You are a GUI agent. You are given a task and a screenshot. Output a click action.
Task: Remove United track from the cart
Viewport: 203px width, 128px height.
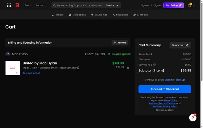point(128,68)
